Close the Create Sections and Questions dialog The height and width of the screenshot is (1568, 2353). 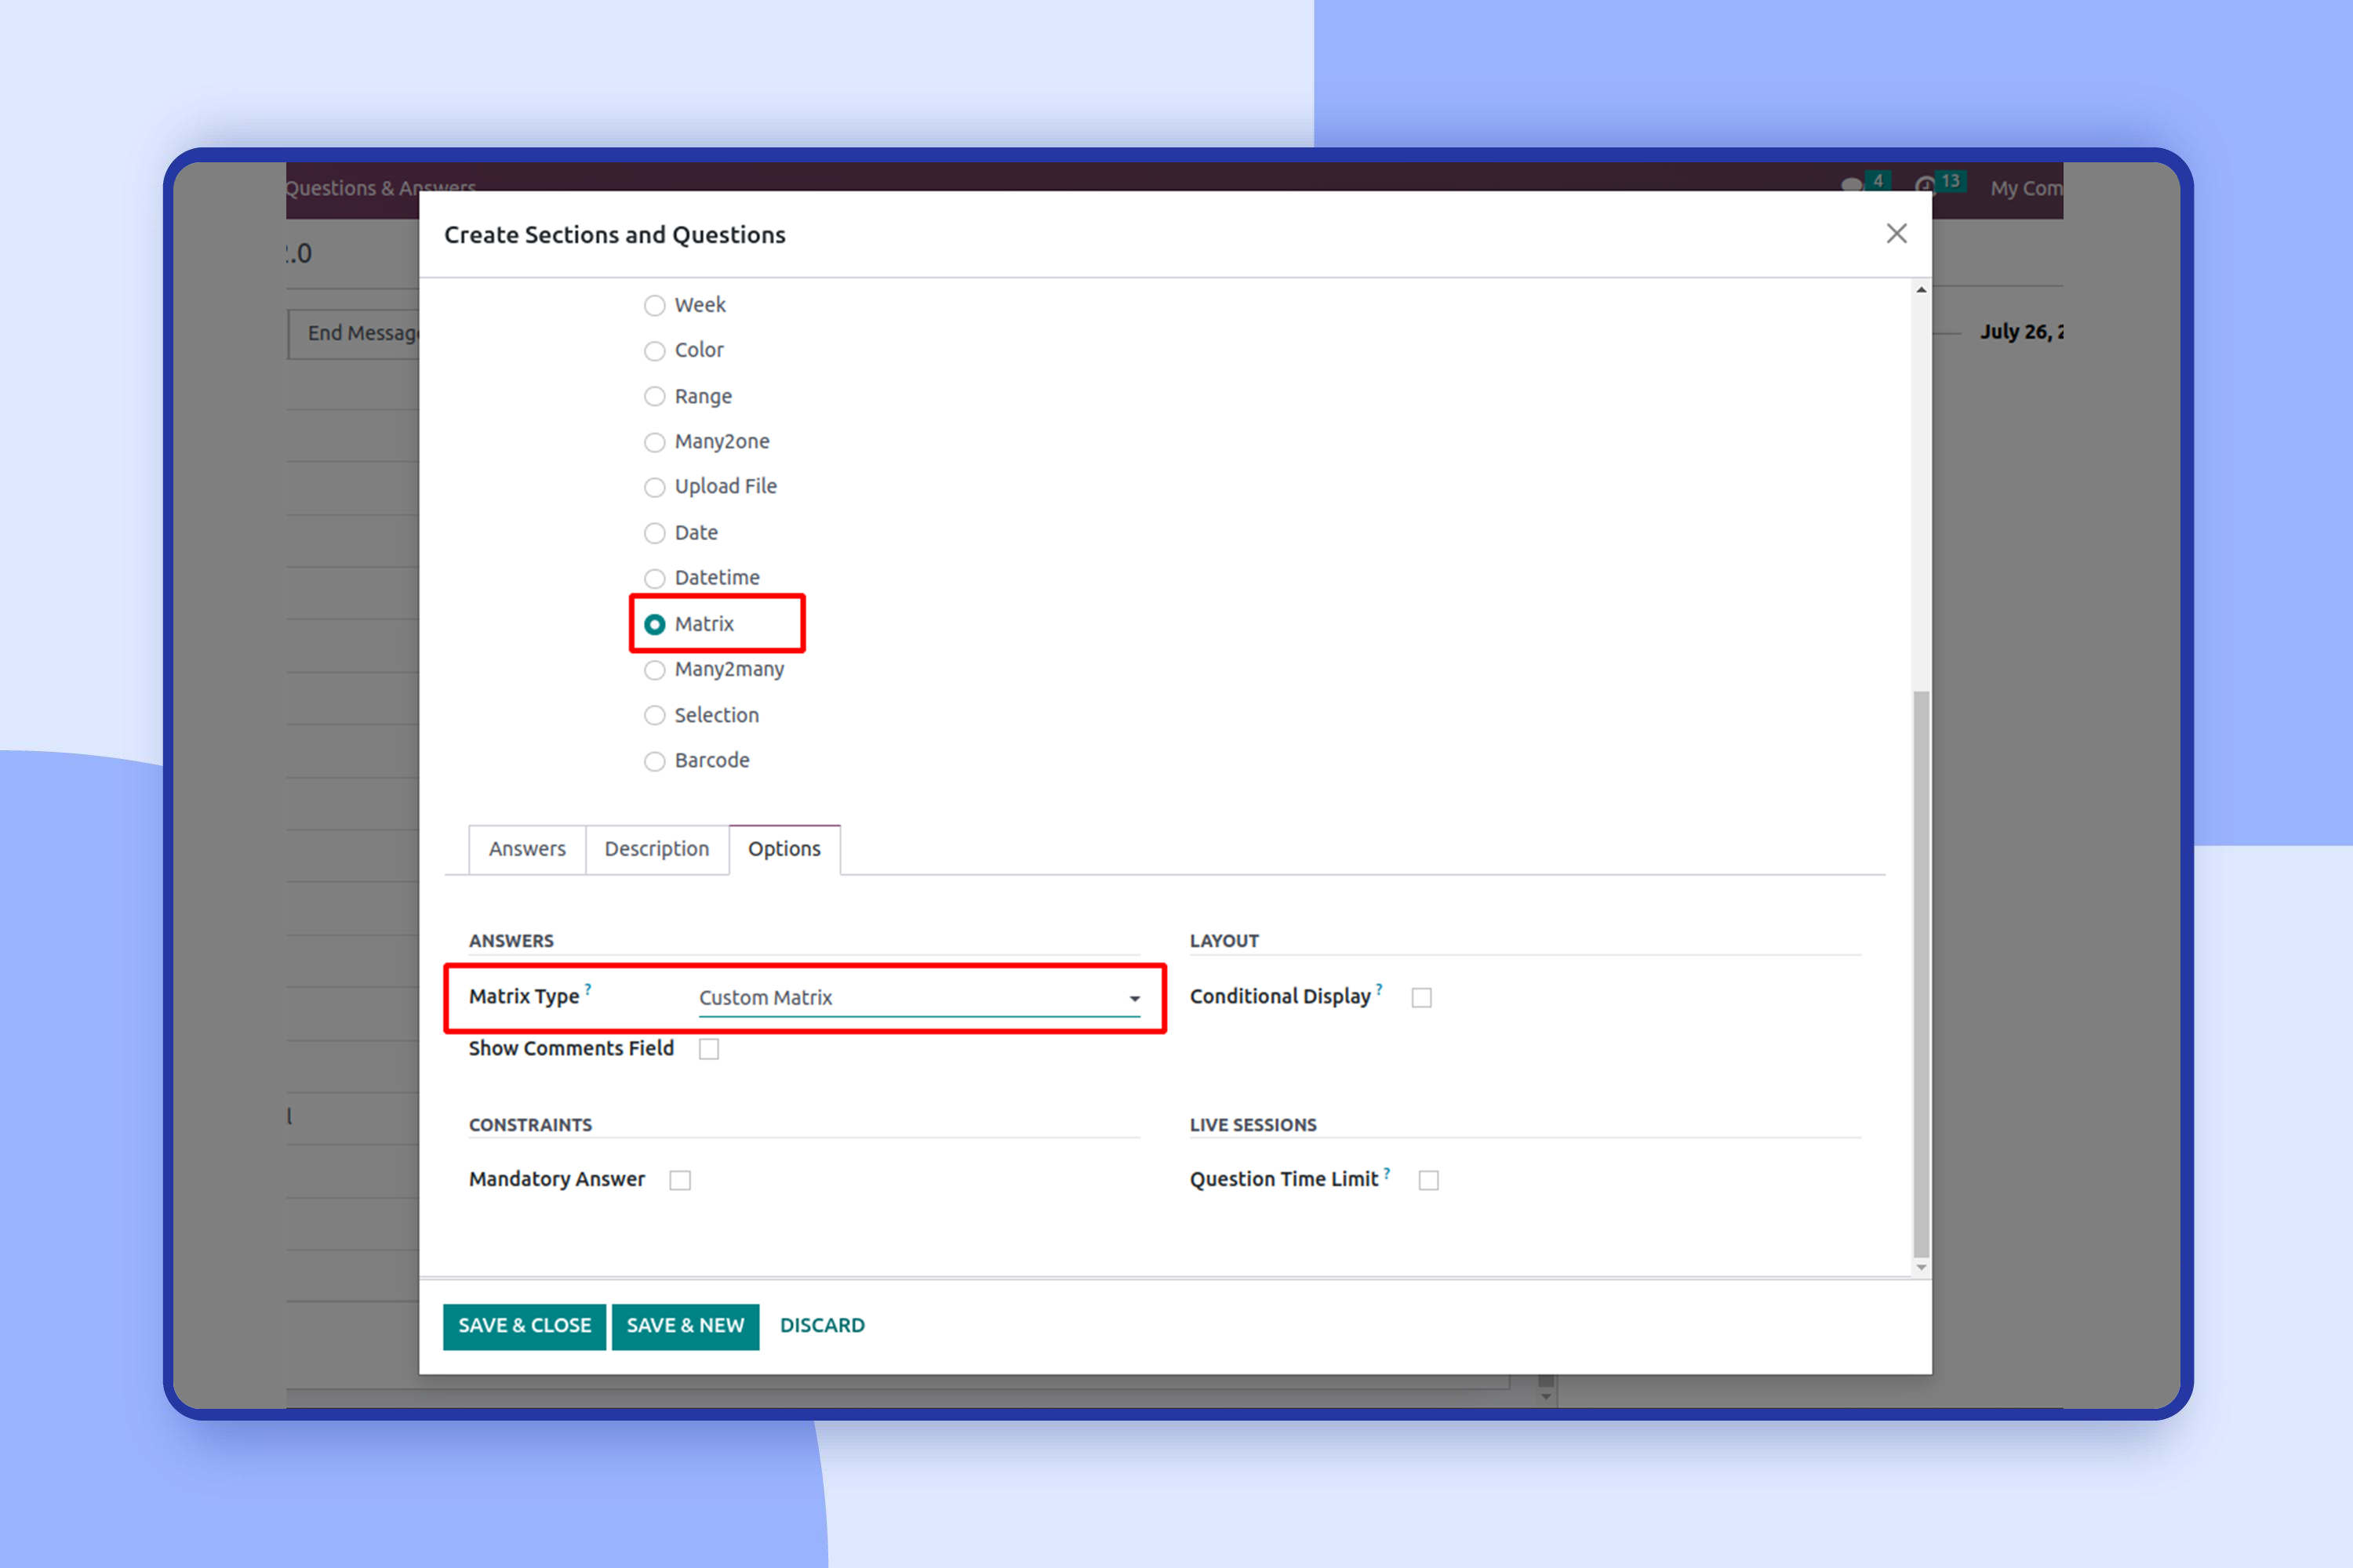[1896, 233]
